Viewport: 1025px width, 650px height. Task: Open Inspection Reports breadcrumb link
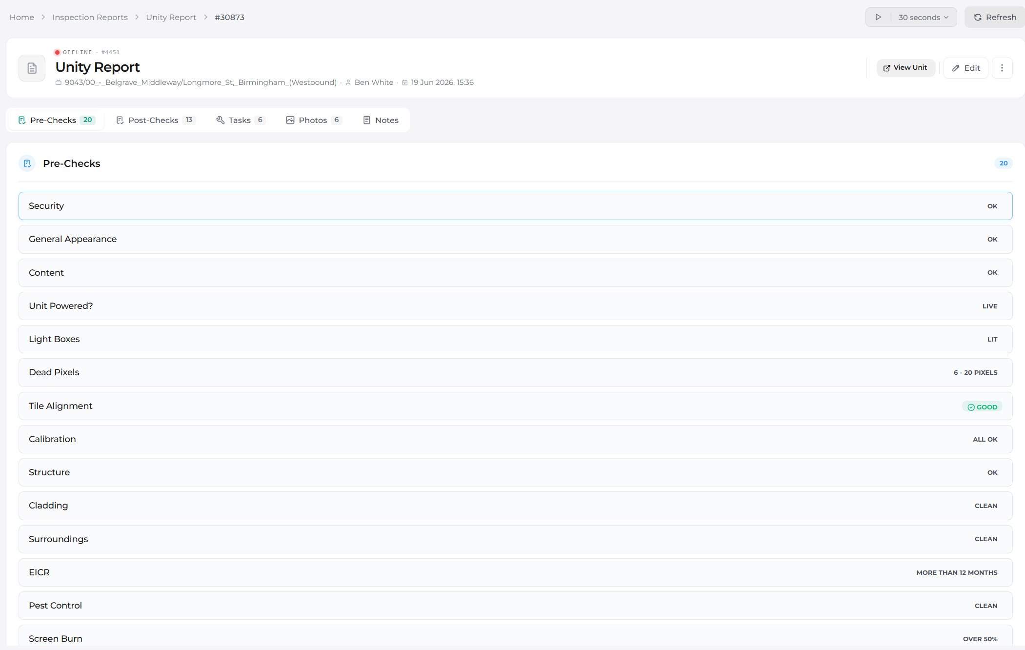(90, 17)
